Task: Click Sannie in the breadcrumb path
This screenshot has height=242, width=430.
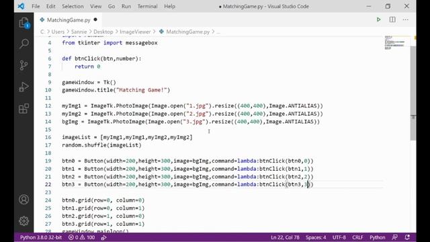Action: (79, 32)
